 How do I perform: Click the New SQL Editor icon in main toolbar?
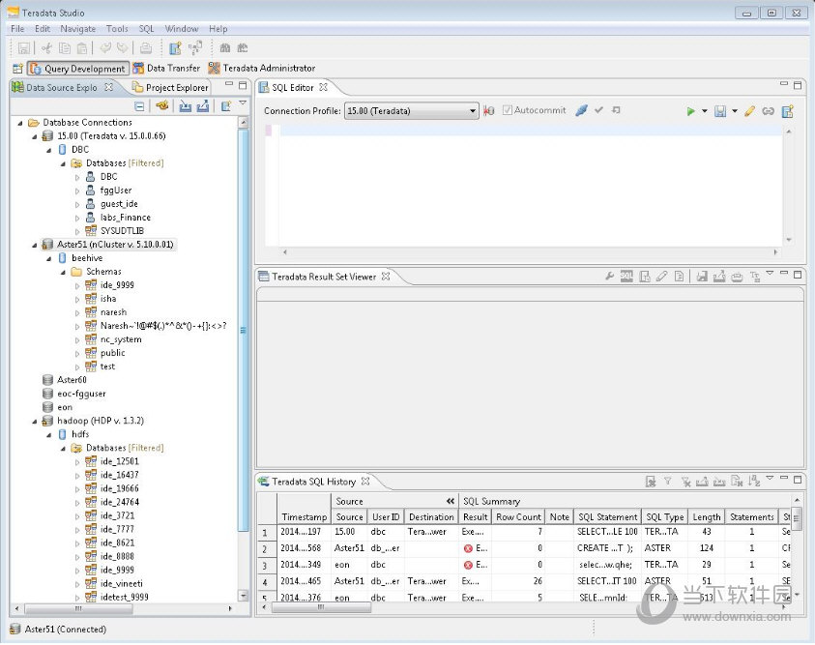click(x=175, y=48)
